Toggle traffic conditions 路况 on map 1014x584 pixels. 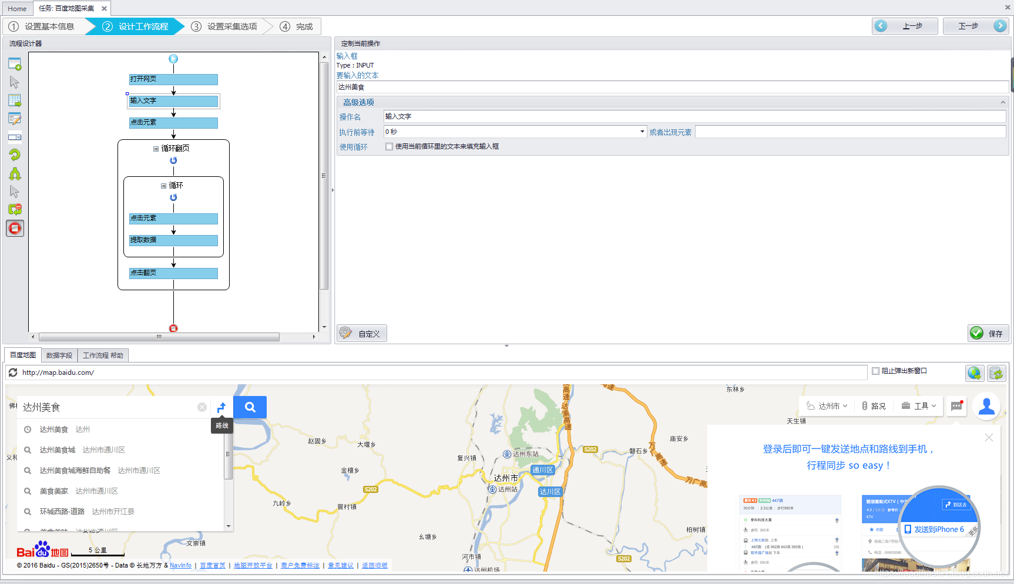(874, 406)
